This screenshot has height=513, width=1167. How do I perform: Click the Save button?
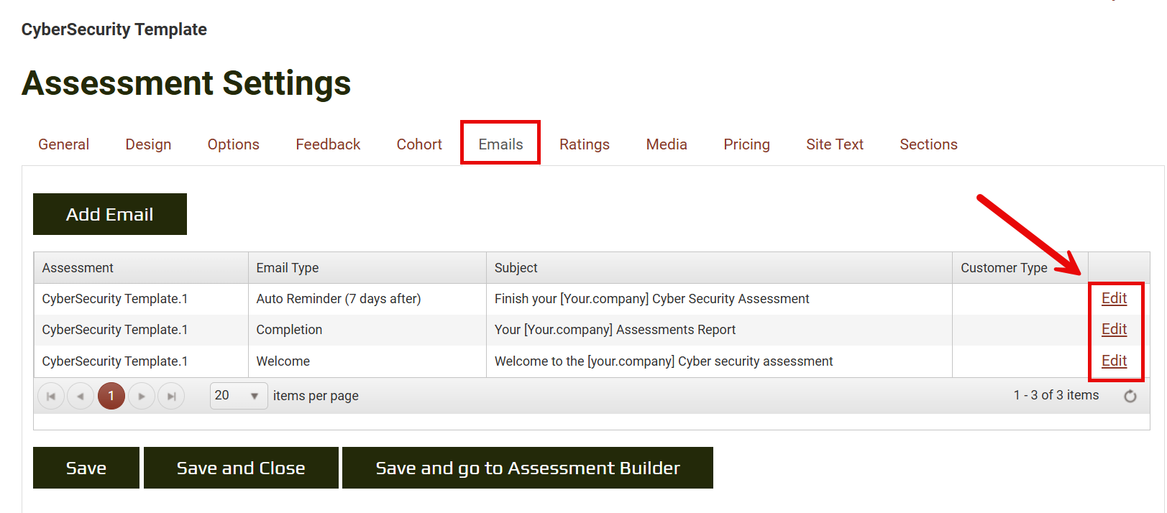(86, 468)
